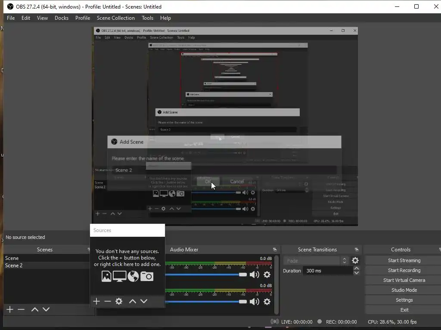The height and width of the screenshot is (330, 441).
Task: Mute the top audio mixer channel
Action: [x=254, y=275]
